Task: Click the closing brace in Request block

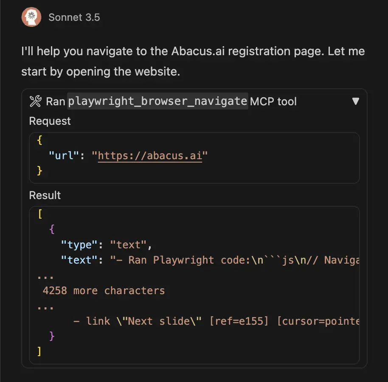Action: 40,170
